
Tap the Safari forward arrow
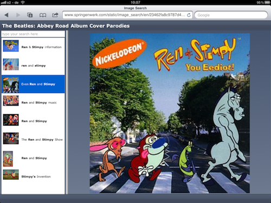pos(18,15)
